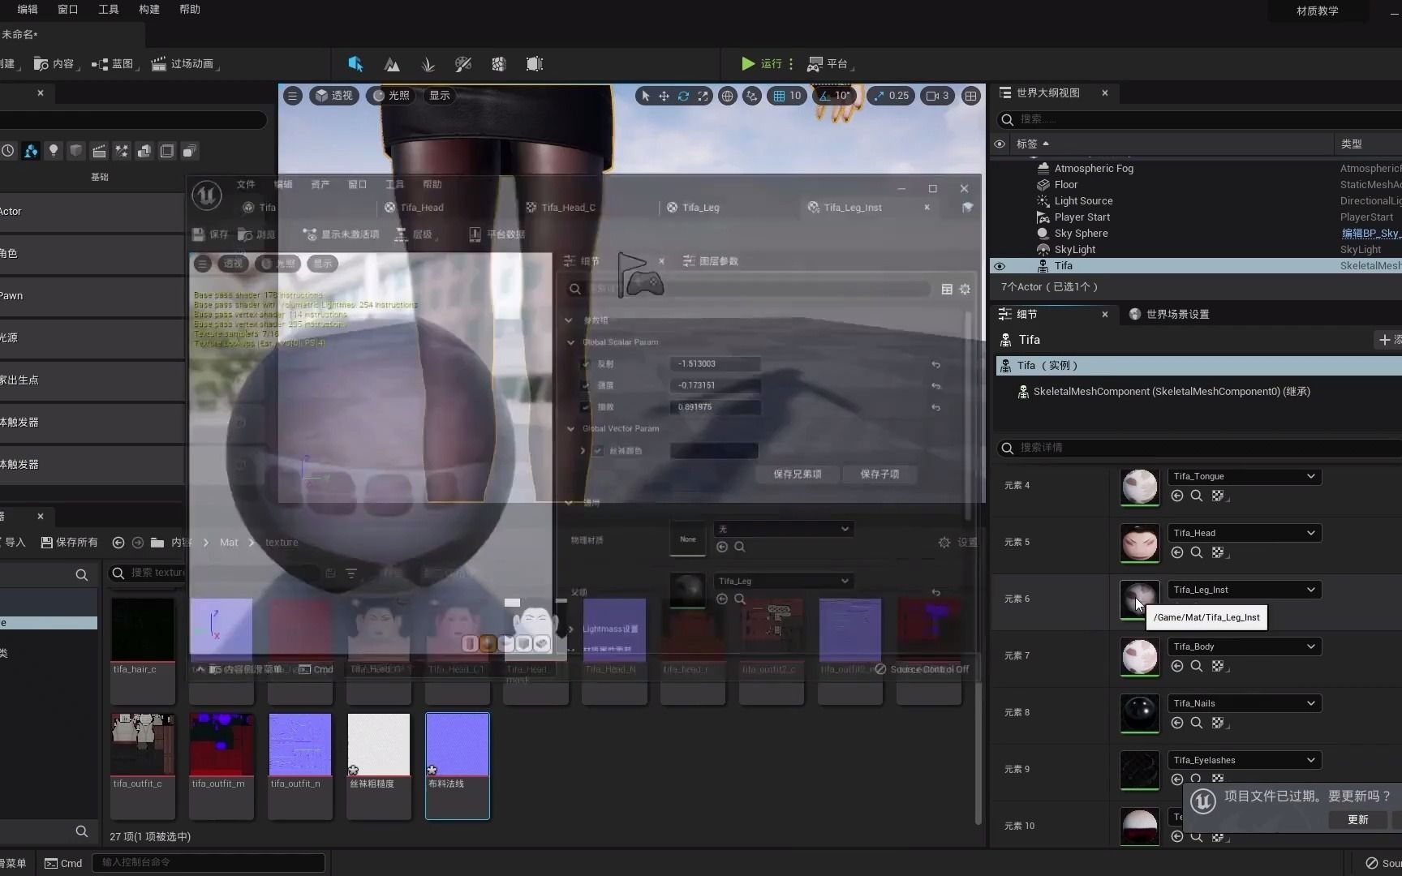Viewport: 1402px width, 876px height.
Task: Click the 输入控制台命令 console input field
Action: (209, 862)
